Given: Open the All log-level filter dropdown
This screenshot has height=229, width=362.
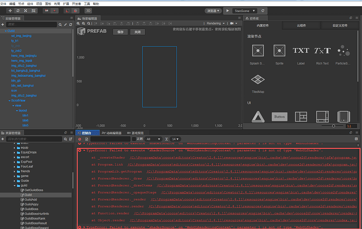Looking at the screenshot, I should point(153,139).
